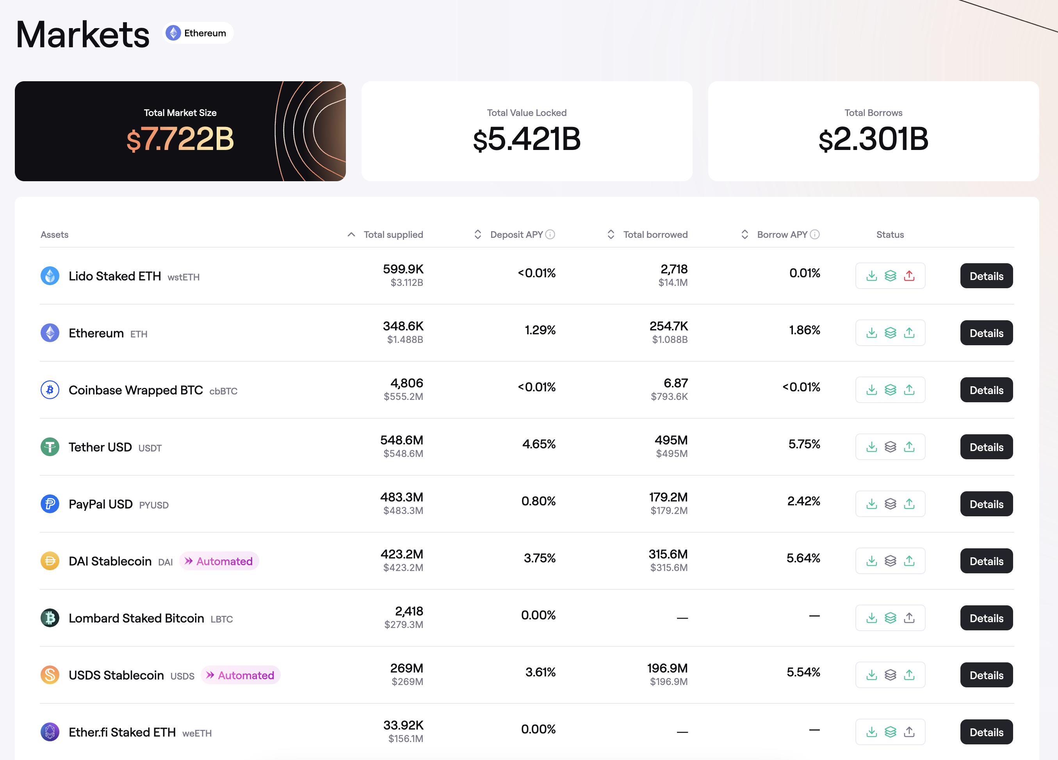Click the collateral icon in USDS Stablecoin row

coord(890,674)
